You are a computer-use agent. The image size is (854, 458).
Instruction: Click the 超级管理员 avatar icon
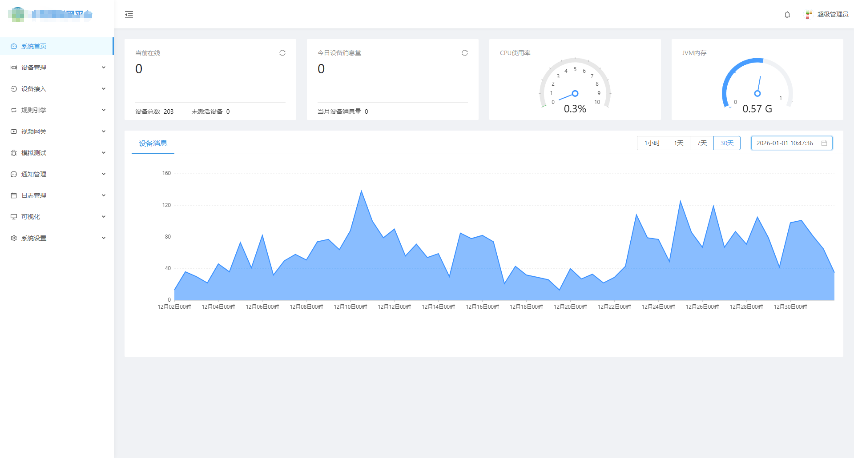[x=809, y=14]
